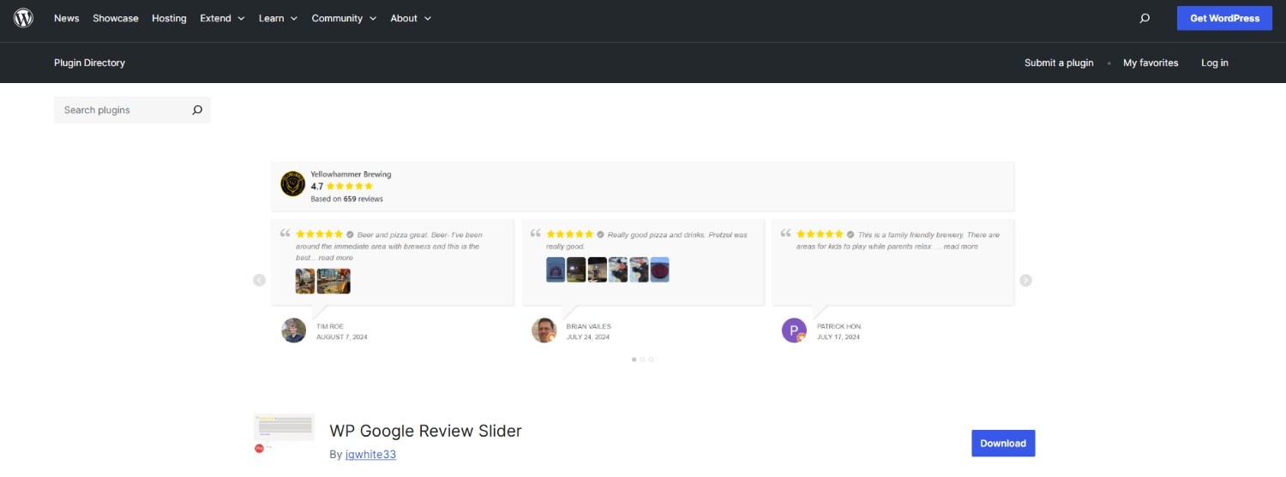Open last photo in Brian Vailes's review

pos(659,270)
